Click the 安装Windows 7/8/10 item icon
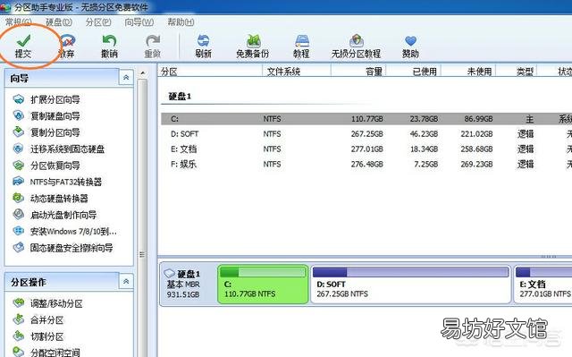The width and height of the screenshot is (572, 357). pos(18,231)
